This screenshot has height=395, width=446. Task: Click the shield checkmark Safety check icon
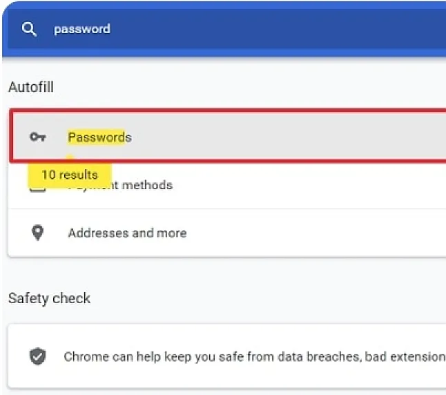(x=37, y=356)
